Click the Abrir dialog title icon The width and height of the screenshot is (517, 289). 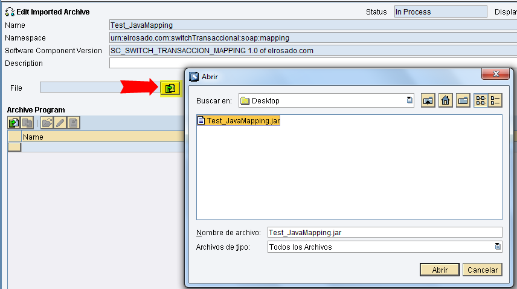click(194, 77)
